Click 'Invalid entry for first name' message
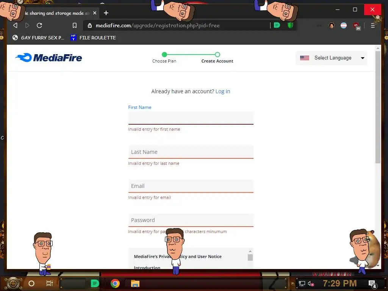This screenshot has height=291, width=388. [x=154, y=129]
